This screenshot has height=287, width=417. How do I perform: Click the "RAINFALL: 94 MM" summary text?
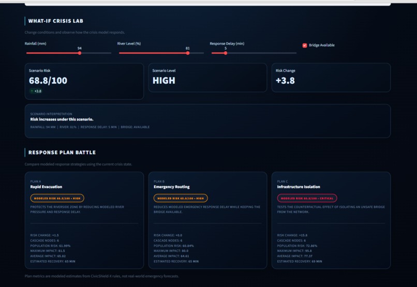pyautogui.click(x=43, y=127)
